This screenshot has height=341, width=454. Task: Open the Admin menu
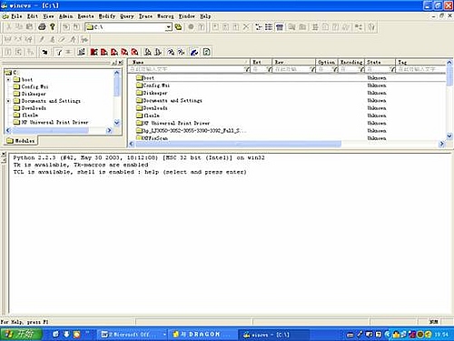tap(65, 16)
